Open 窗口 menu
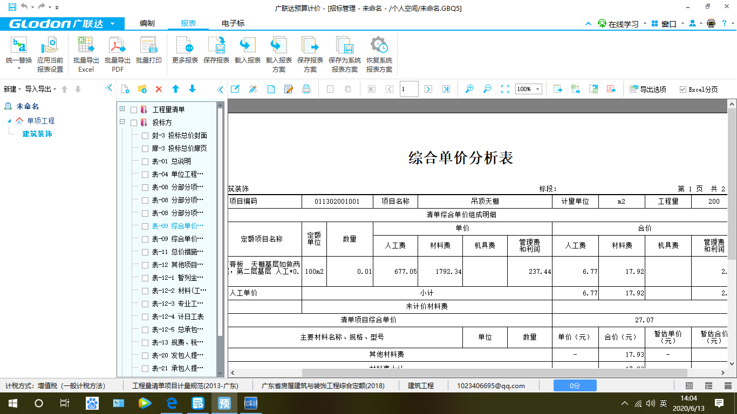Image resolution: width=737 pixels, height=414 pixels. point(668,24)
